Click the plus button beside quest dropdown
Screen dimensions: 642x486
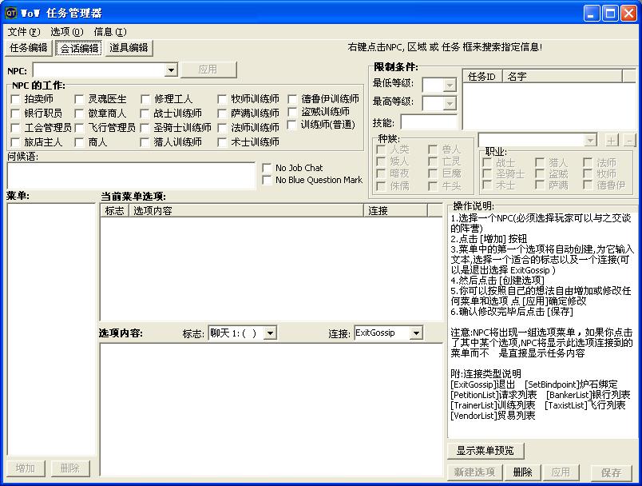pos(612,141)
